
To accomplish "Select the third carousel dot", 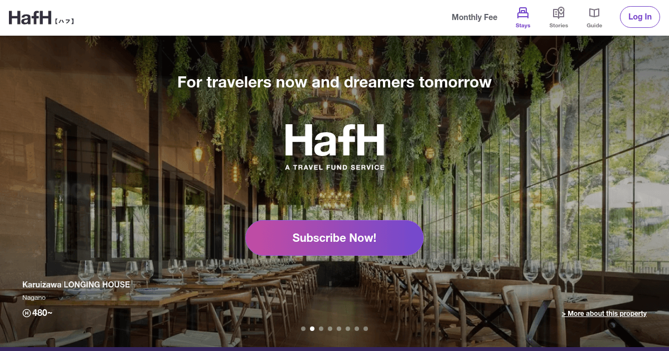I will click(321, 329).
